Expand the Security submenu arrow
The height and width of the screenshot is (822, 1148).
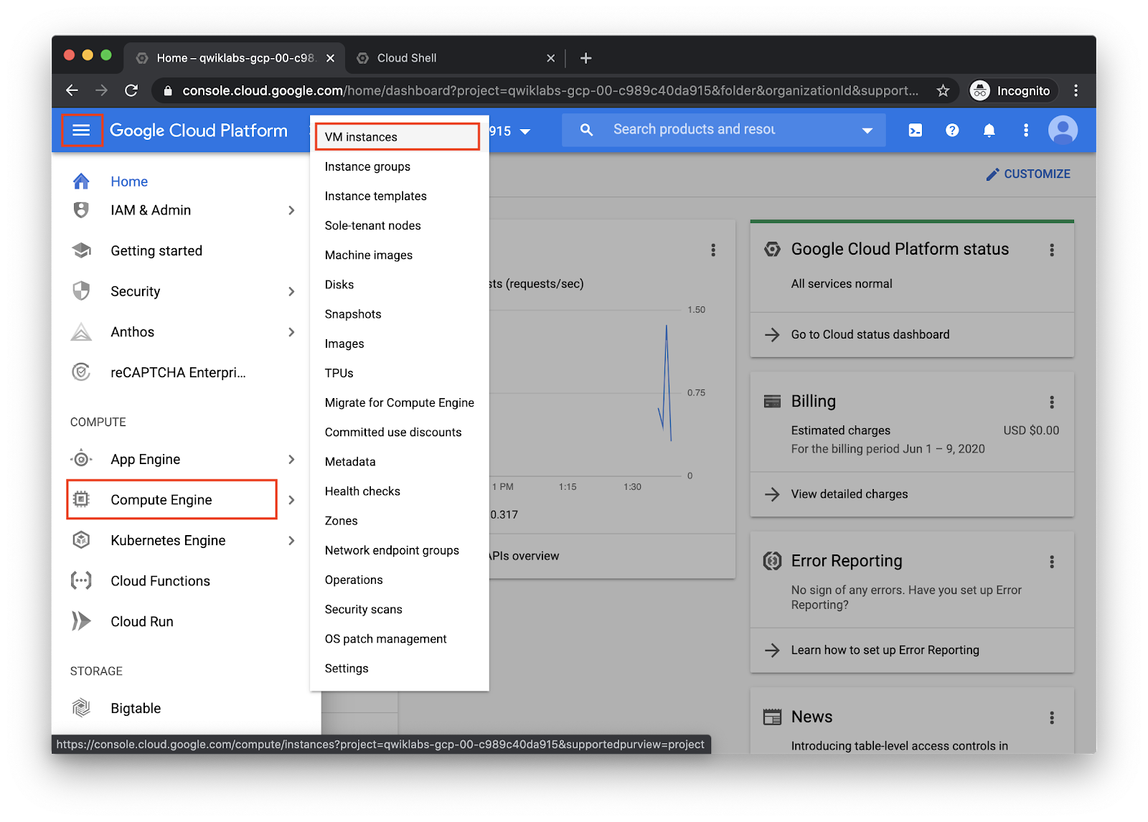291,291
